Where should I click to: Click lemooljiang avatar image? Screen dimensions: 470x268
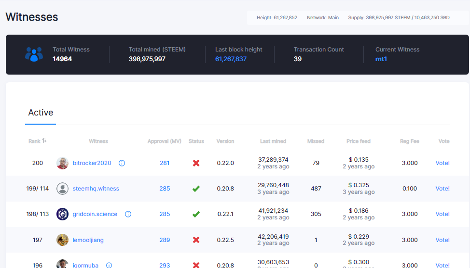[62, 240]
